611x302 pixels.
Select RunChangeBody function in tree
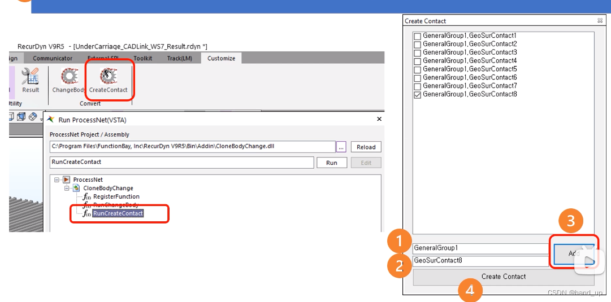coord(116,205)
